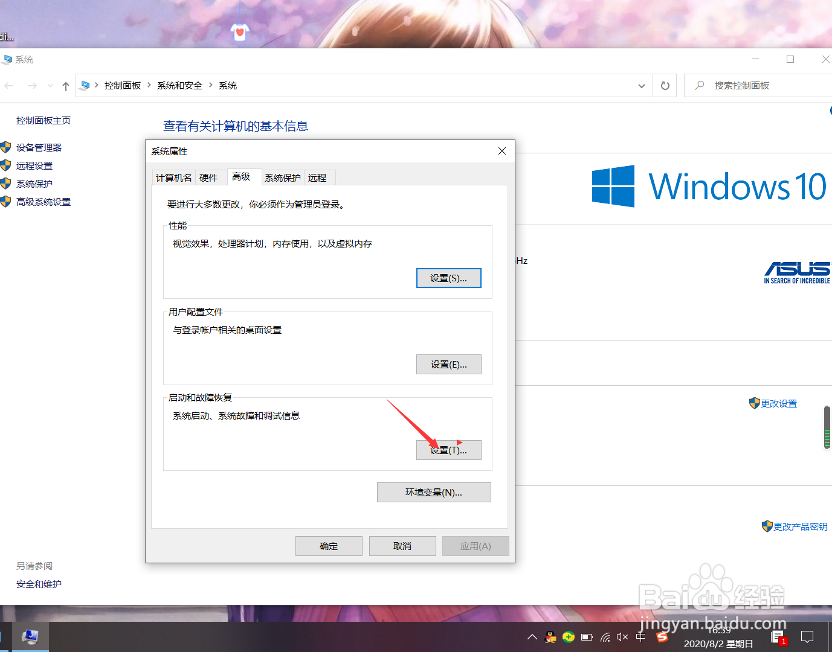This screenshot has height=652, width=832.
Task: Open the address bar dropdown arrow
Action: pos(642,85)
